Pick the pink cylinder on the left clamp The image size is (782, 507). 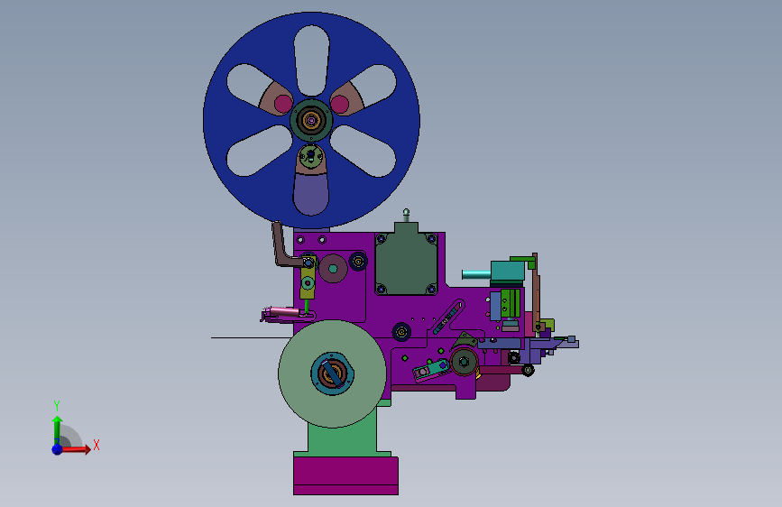[285, 311]
